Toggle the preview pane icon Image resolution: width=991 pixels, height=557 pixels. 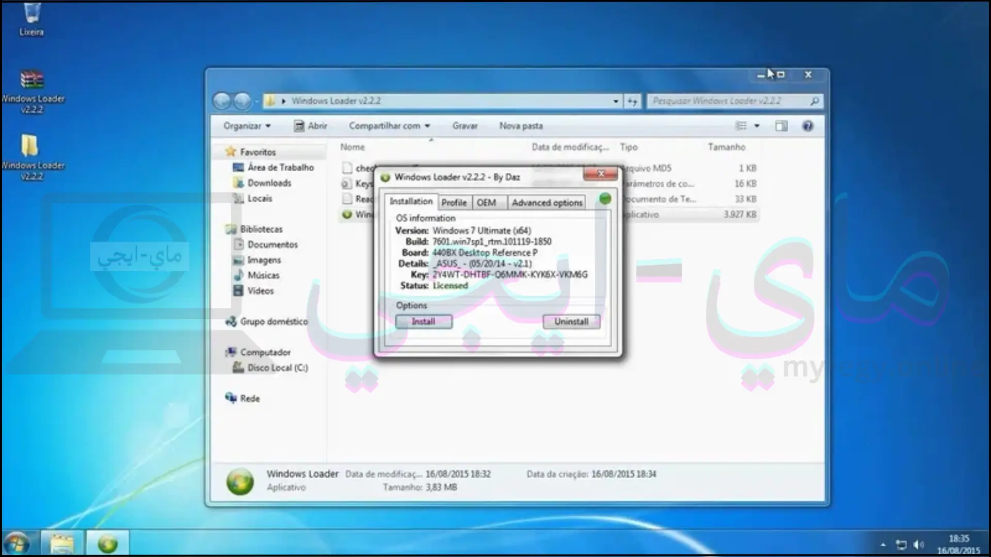point(781,126)
